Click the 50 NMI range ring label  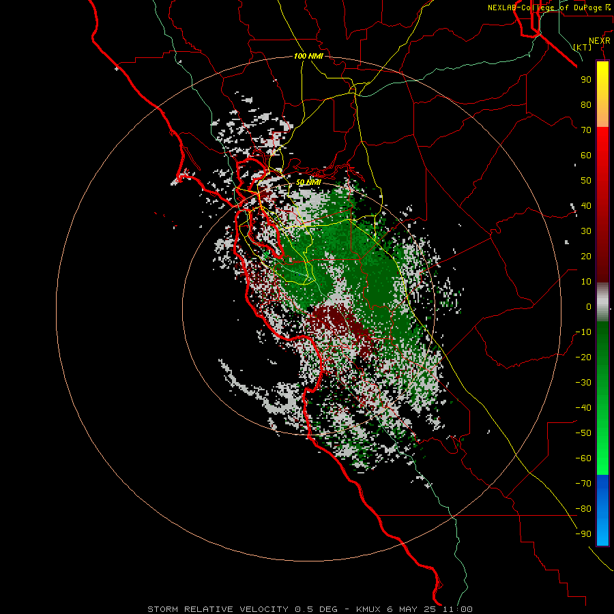pyautogui.click(x=308, y=182)
